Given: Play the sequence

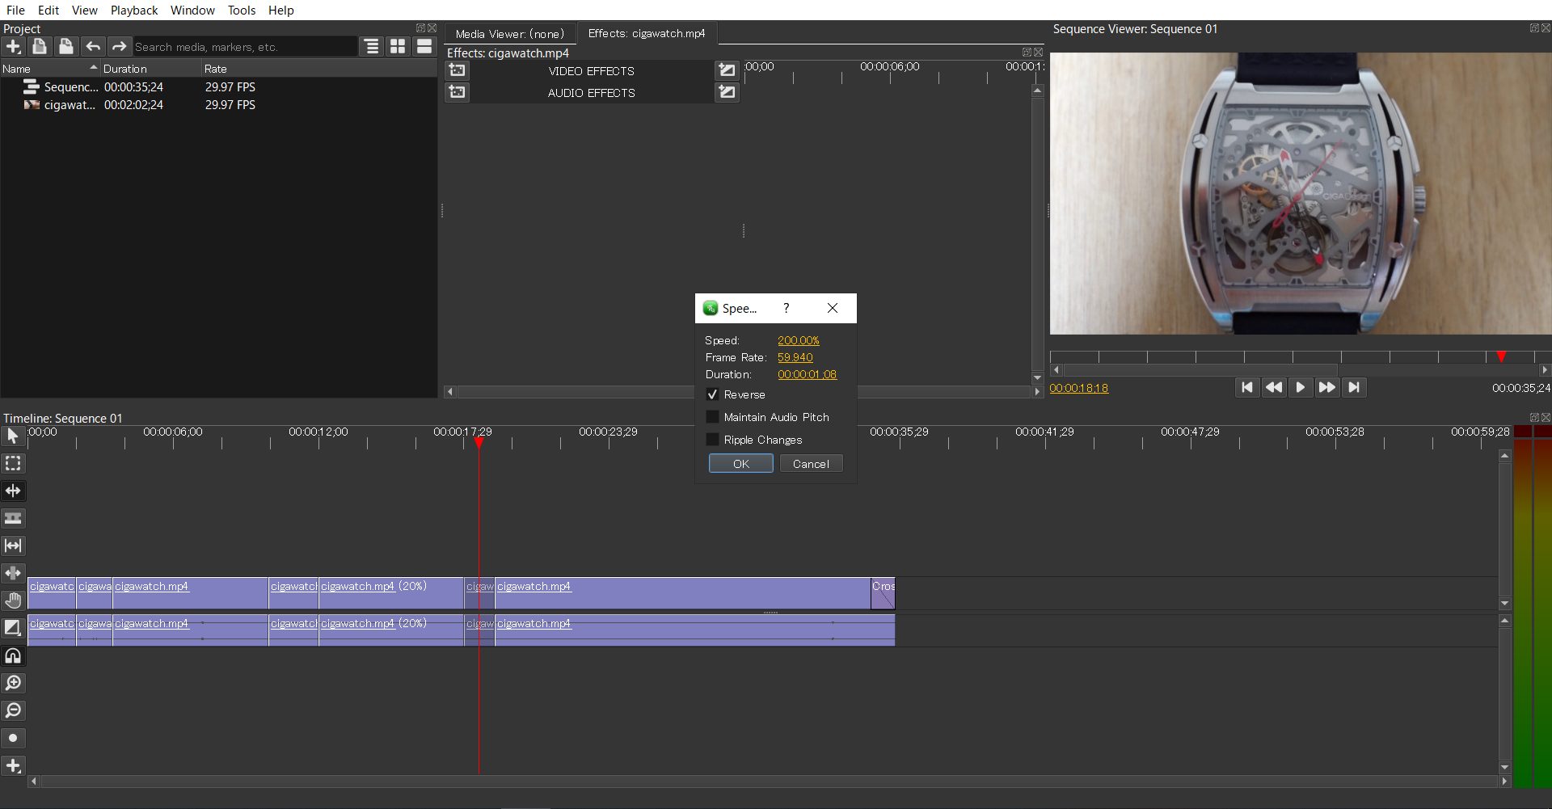Looking at the screenshot, I should click(1300, 387).
